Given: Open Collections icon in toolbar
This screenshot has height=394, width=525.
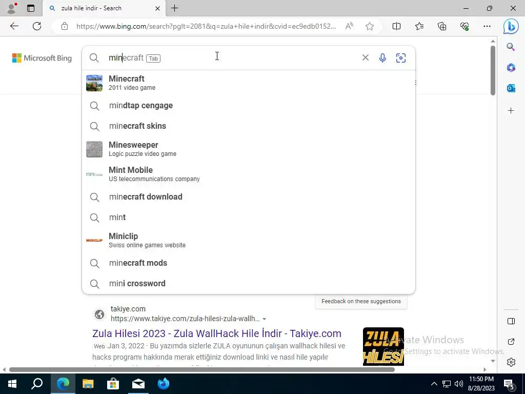Looking at the screenshot, I should click(442, 26).
